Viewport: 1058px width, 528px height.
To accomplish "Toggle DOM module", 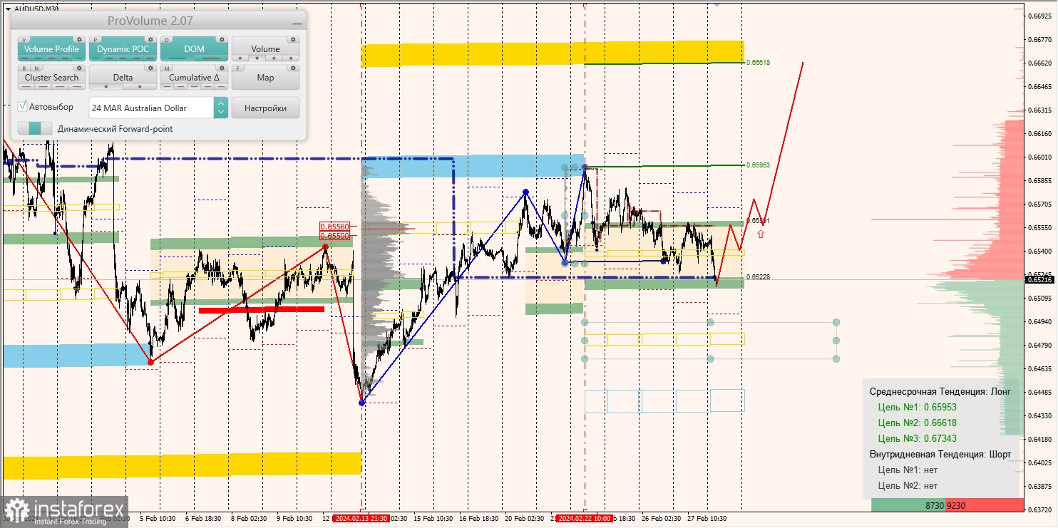I will tap(194, 49).
